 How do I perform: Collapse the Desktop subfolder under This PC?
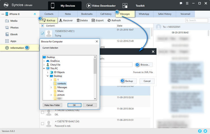[x=48, y=76]
